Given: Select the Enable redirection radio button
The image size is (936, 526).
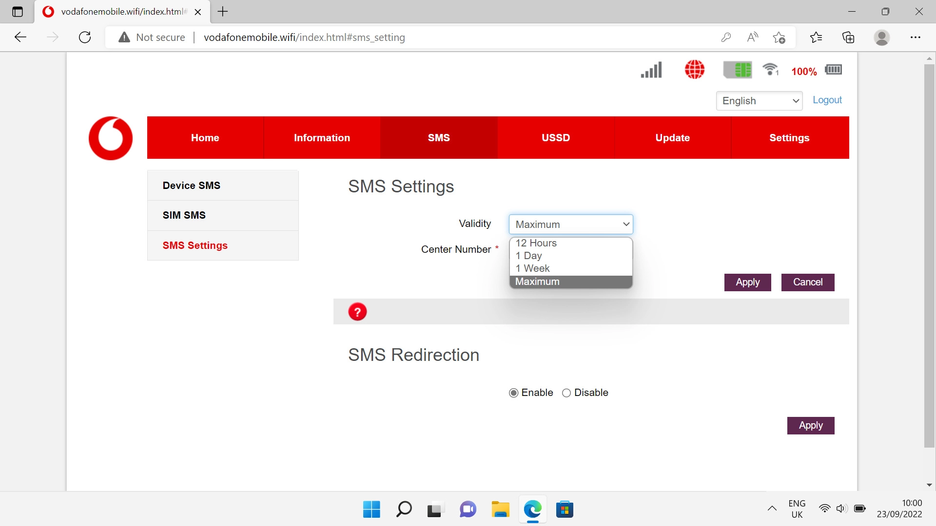Looking at the screenshot, I should [x=513, y=393].
